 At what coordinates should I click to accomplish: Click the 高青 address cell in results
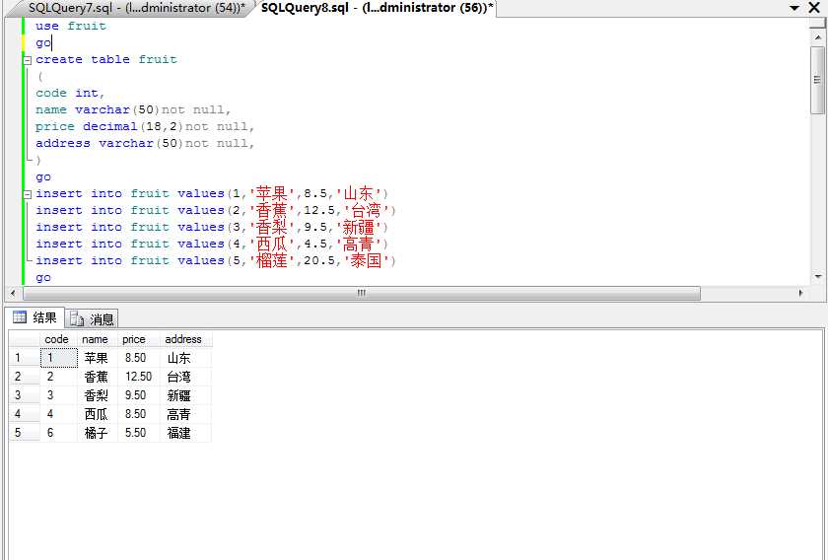(185, 414)
